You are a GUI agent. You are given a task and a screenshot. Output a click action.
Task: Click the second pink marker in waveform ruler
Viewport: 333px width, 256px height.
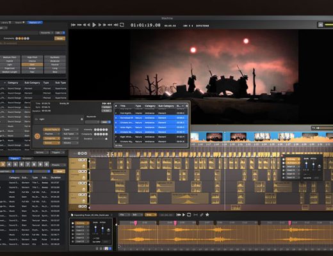pos(175,223)
